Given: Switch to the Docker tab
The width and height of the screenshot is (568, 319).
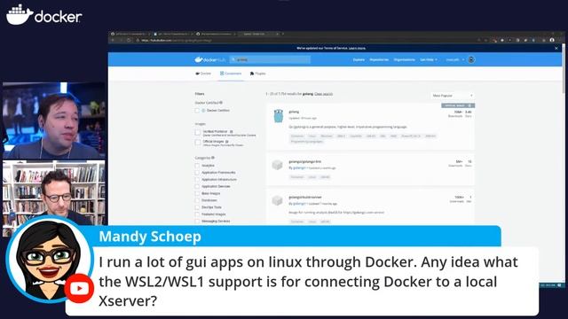Looking at the screenshot, I should pyautogui.click(x=203, y=74).
